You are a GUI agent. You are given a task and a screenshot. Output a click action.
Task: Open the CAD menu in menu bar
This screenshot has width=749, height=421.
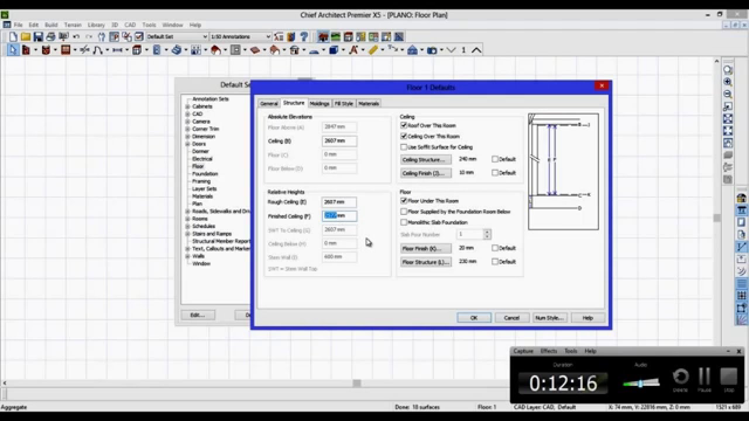click(x=130, y=25)
